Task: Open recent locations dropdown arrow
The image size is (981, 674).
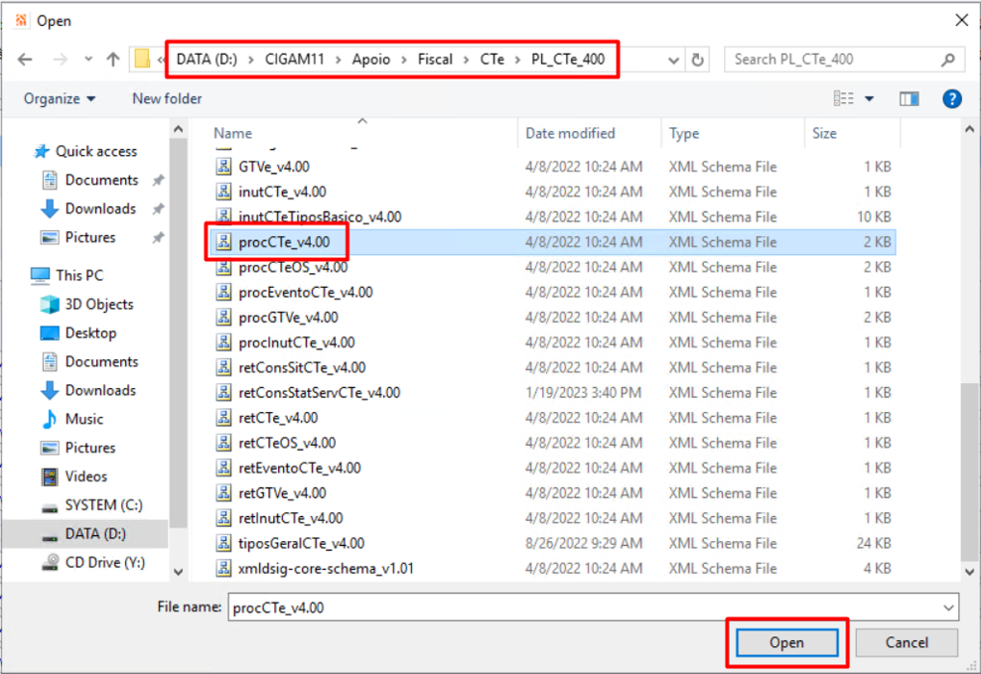Action: point(87,60)
